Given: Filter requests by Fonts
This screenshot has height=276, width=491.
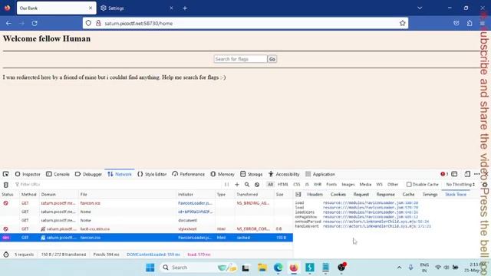Looking at the screenshot, I should click(x=331, y=185).
